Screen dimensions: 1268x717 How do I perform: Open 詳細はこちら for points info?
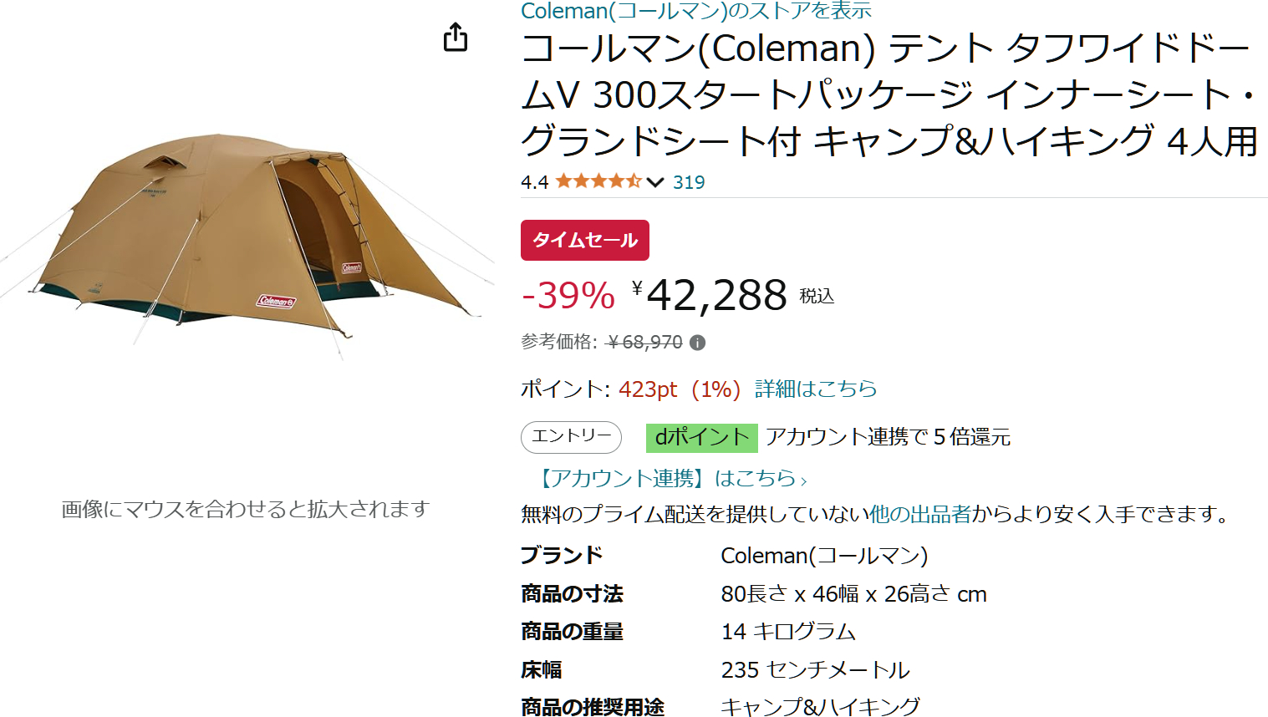click(x=815, y=389)
